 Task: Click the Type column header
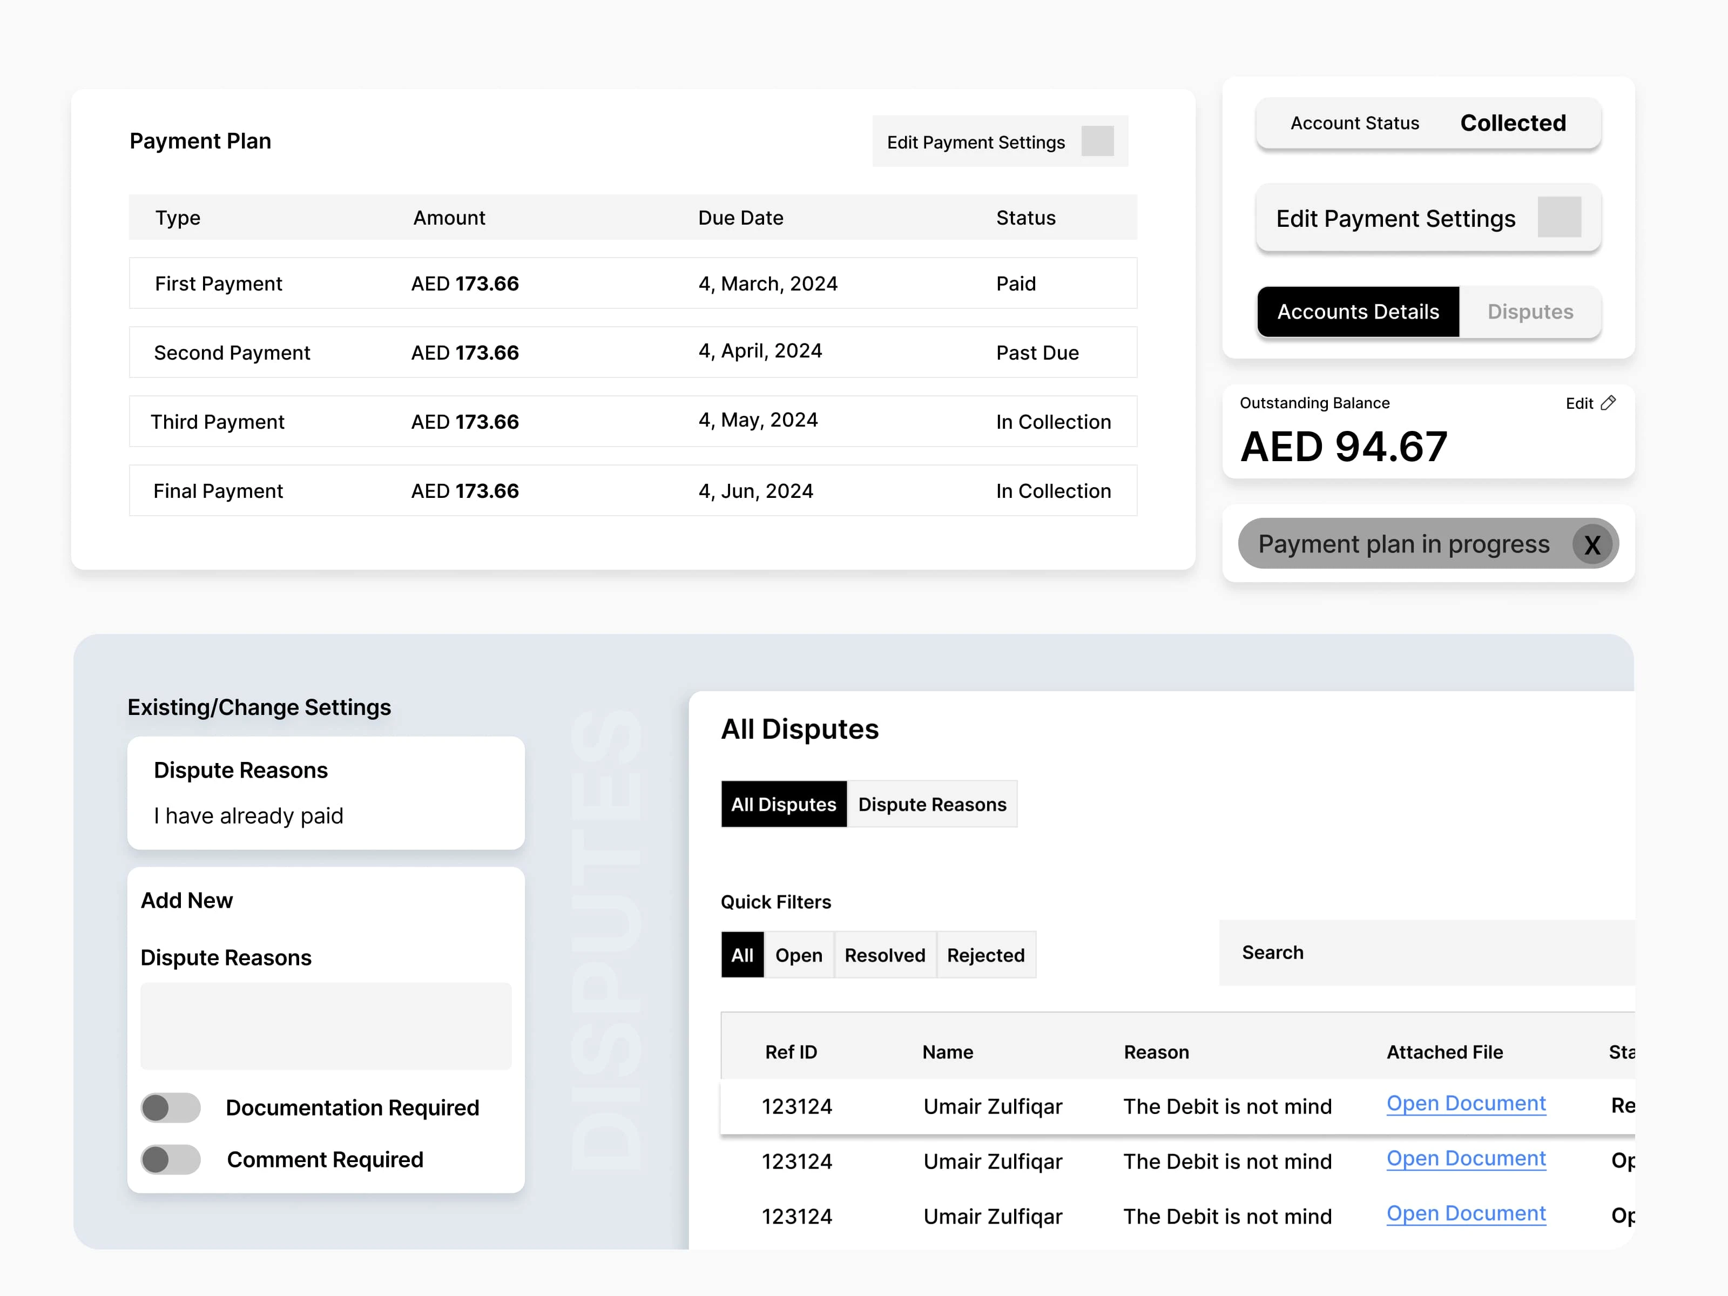[x=177, y=218]
